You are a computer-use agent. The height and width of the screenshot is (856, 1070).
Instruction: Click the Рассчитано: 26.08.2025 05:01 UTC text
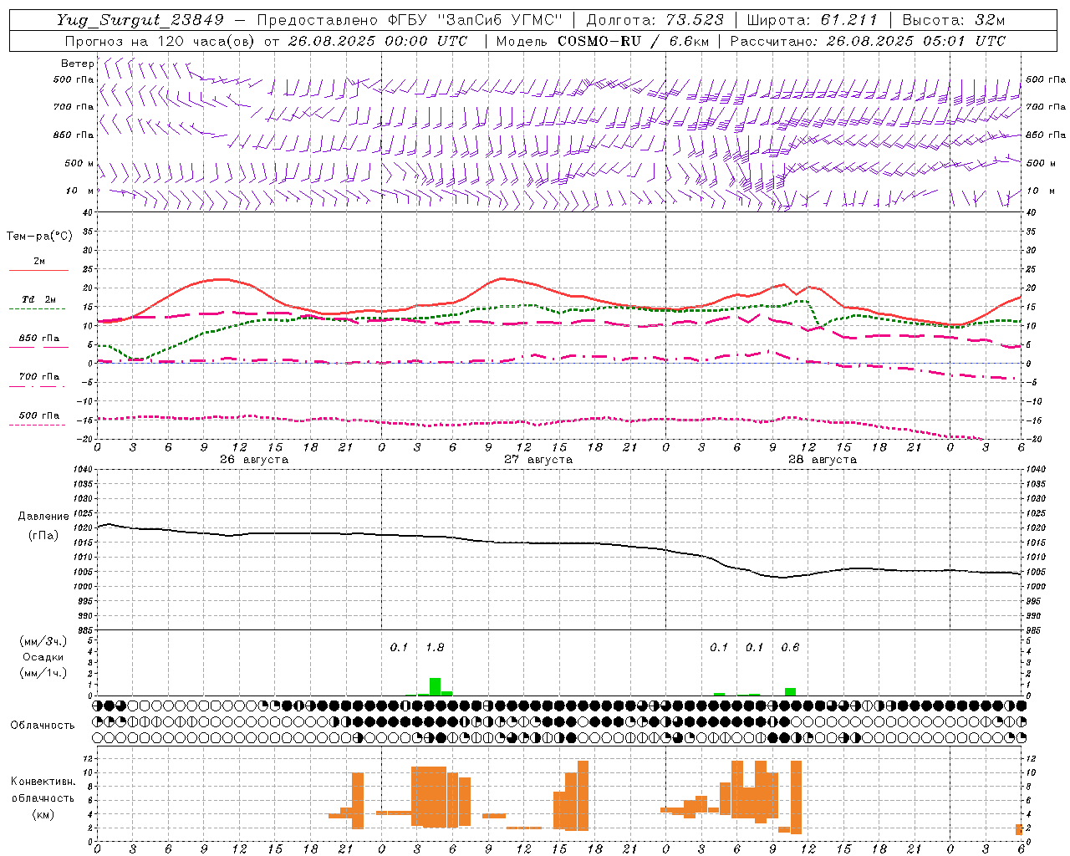[x=868, y=41]
